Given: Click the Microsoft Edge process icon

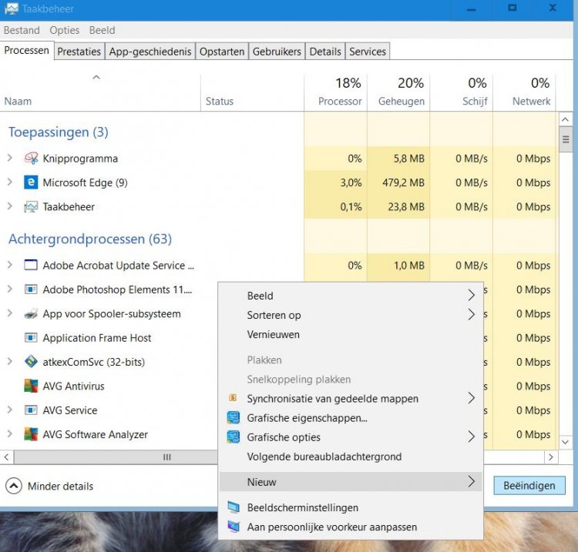Looking at the screenshot, I should point(31,182).
